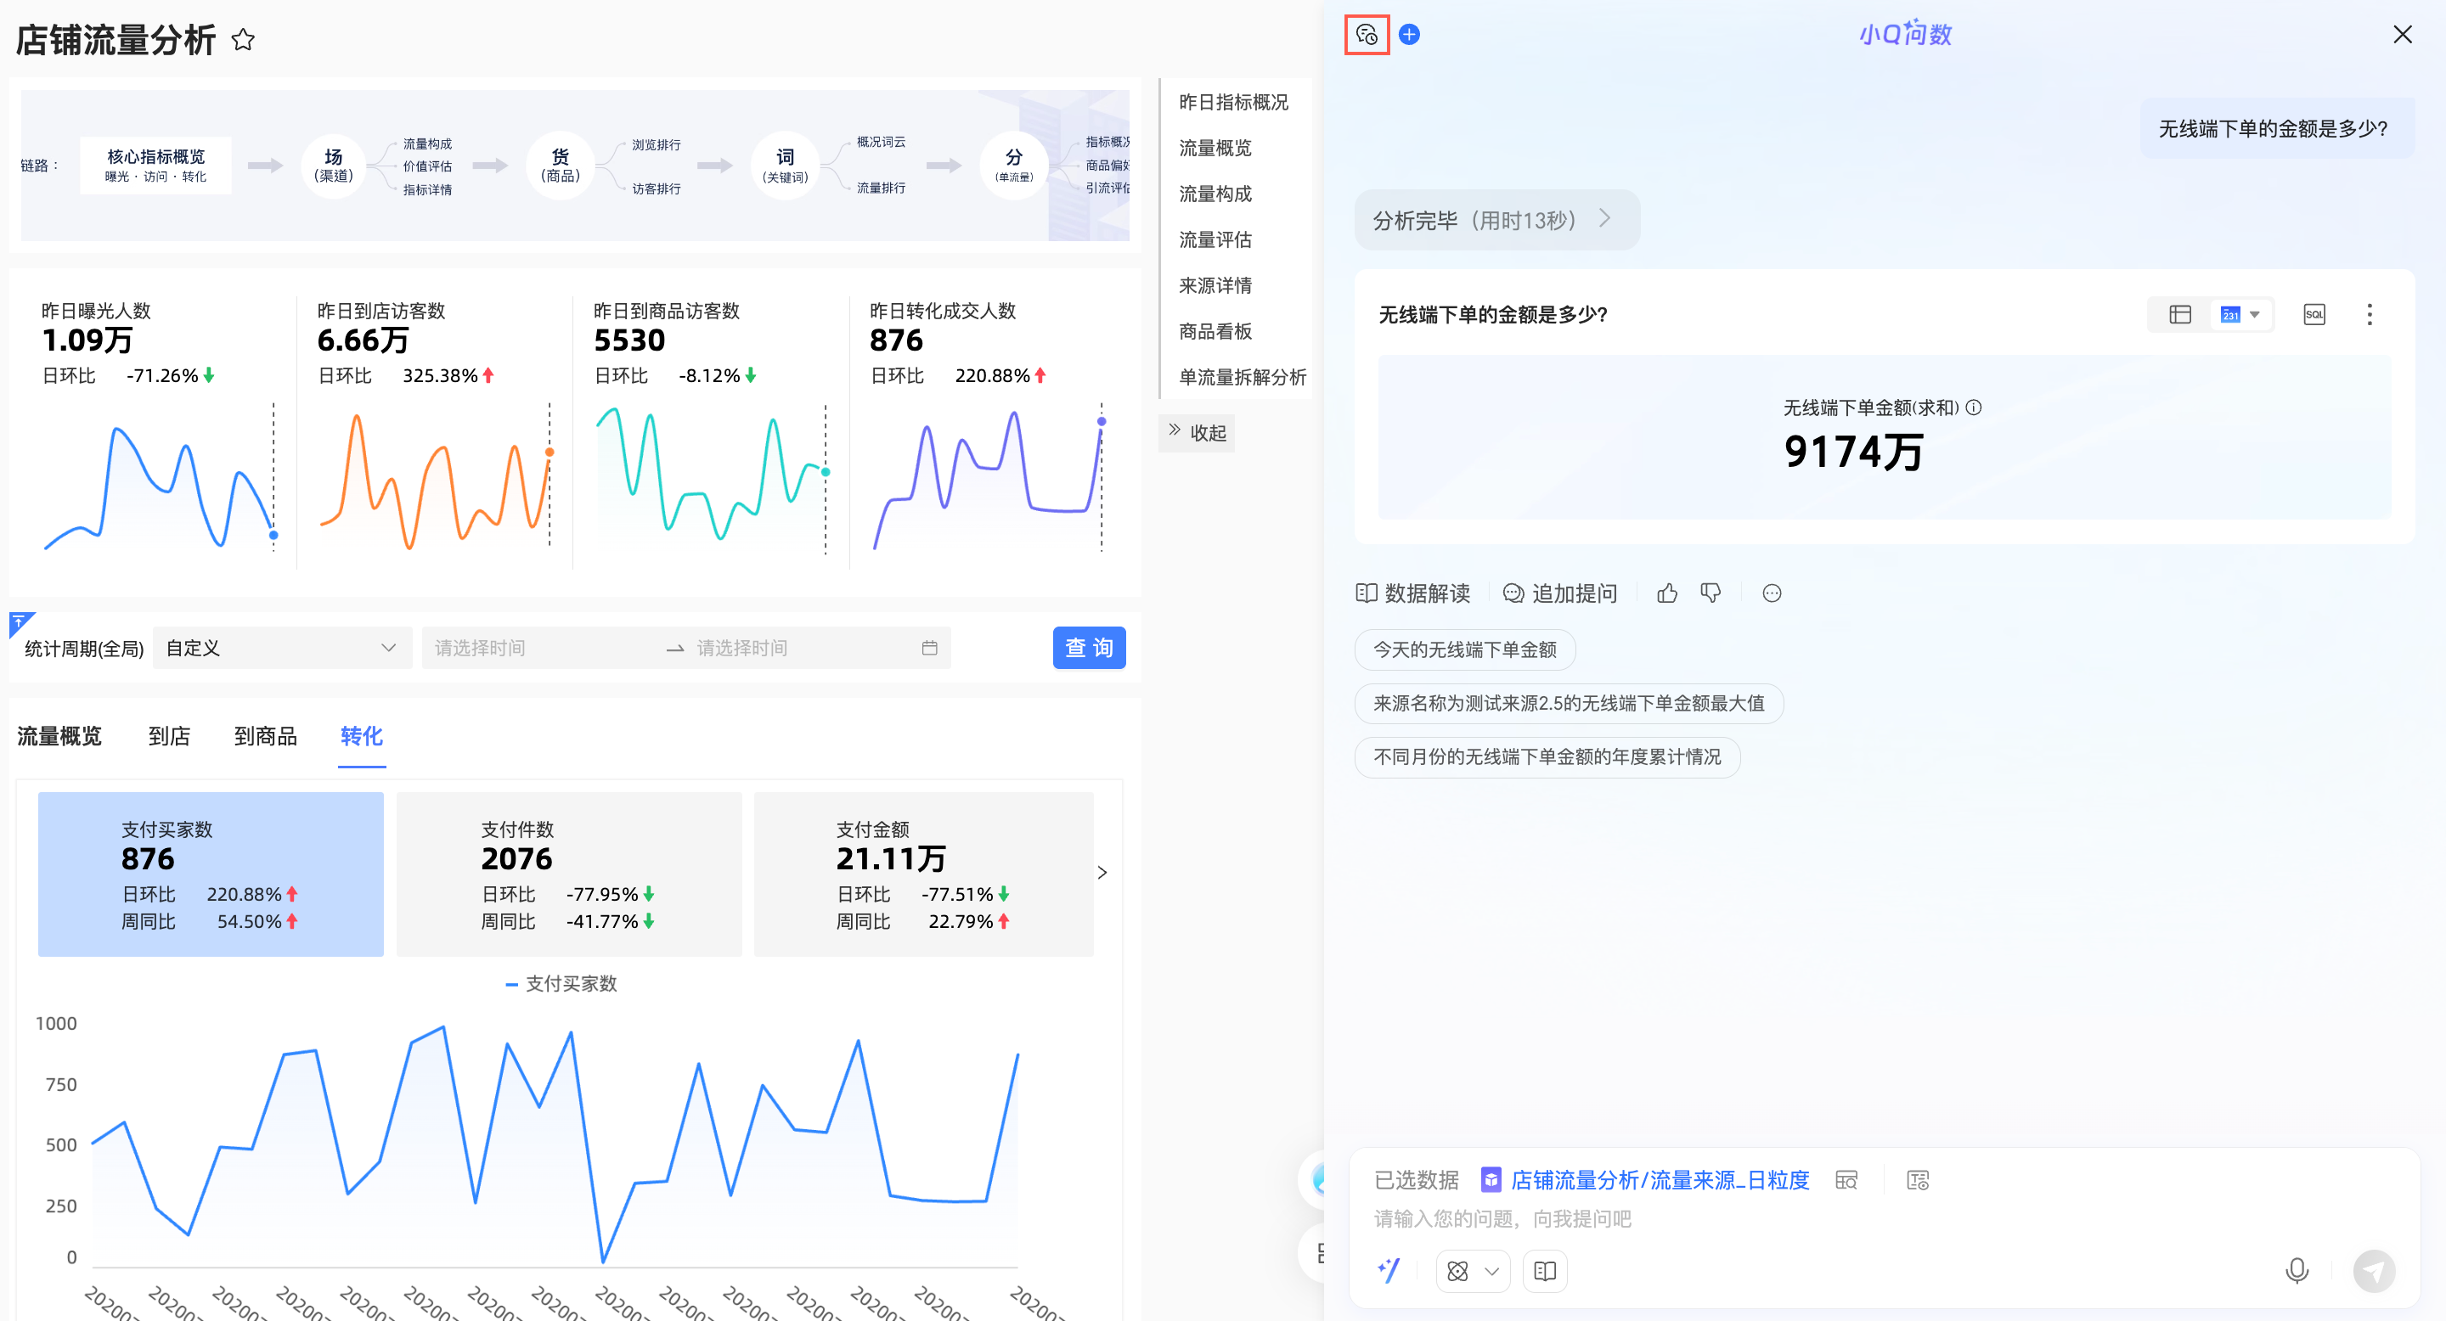Click the SQL view icon on answer card

tap(2314, 314)
